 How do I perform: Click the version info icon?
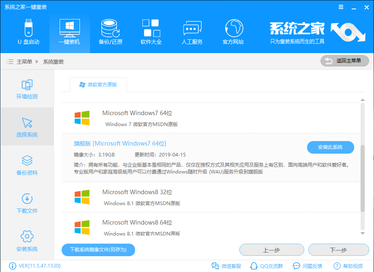tap(13, 266)
